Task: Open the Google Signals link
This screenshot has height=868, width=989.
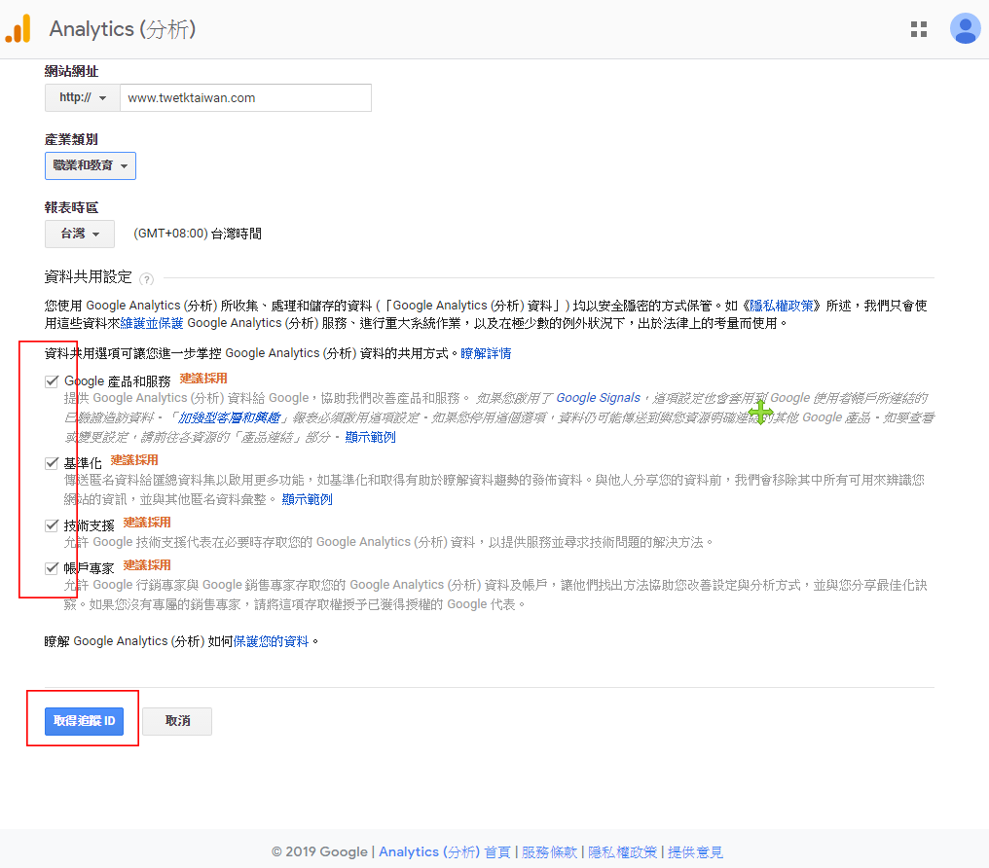Action: (598, 398)
